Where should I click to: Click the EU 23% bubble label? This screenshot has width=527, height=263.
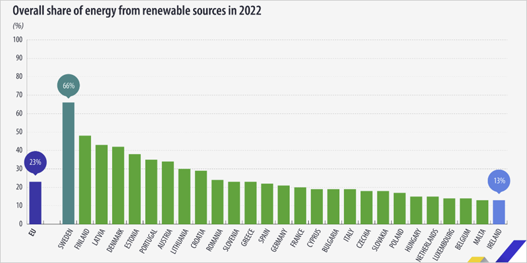tap(36, 162)
